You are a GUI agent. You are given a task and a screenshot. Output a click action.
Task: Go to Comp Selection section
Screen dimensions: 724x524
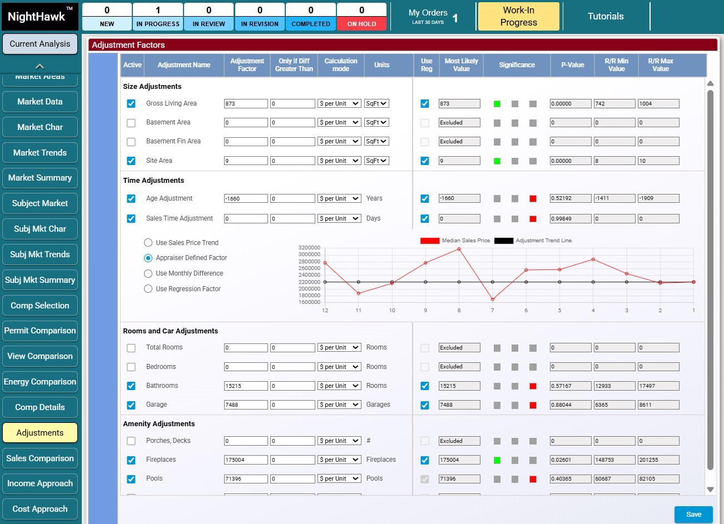click(x=40, y=306)
